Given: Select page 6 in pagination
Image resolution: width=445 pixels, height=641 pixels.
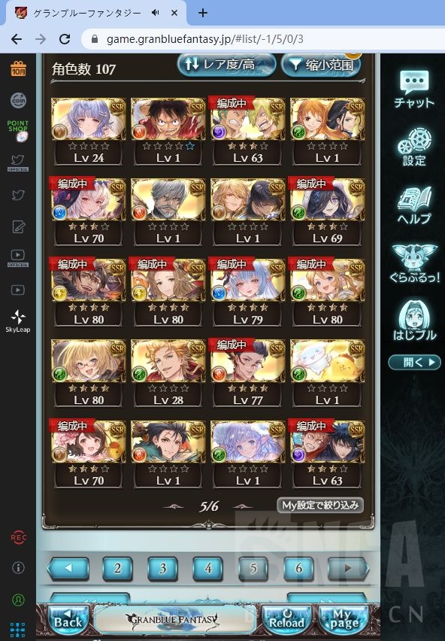Looking at the screenshot, I should coord(299,568).
